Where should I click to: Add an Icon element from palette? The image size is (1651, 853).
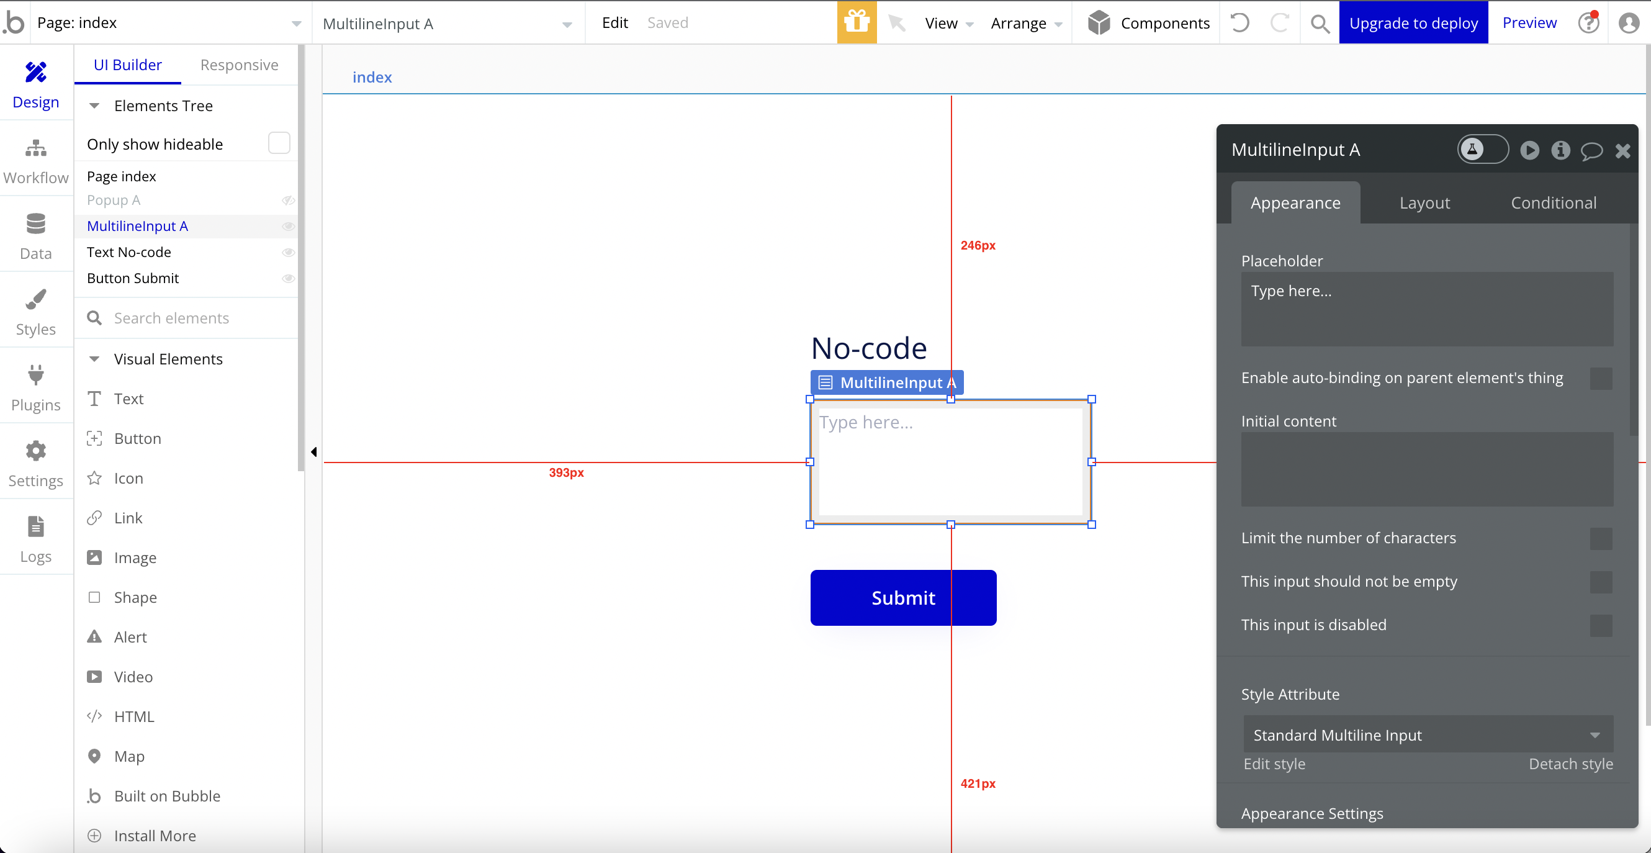click(128, 478)
